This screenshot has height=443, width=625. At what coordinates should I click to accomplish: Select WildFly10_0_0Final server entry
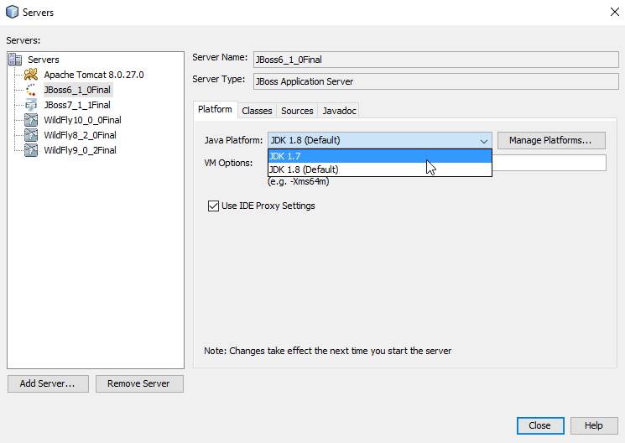click(x=82, y=120)
